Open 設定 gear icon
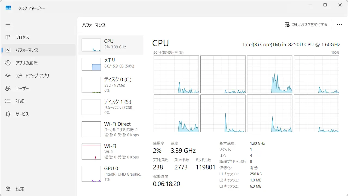Screen dimensions: 348x196 (x=8, y=189)
